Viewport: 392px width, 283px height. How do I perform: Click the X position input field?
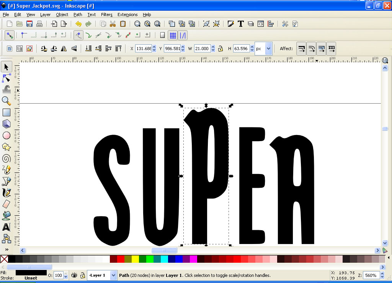point(144,49)
